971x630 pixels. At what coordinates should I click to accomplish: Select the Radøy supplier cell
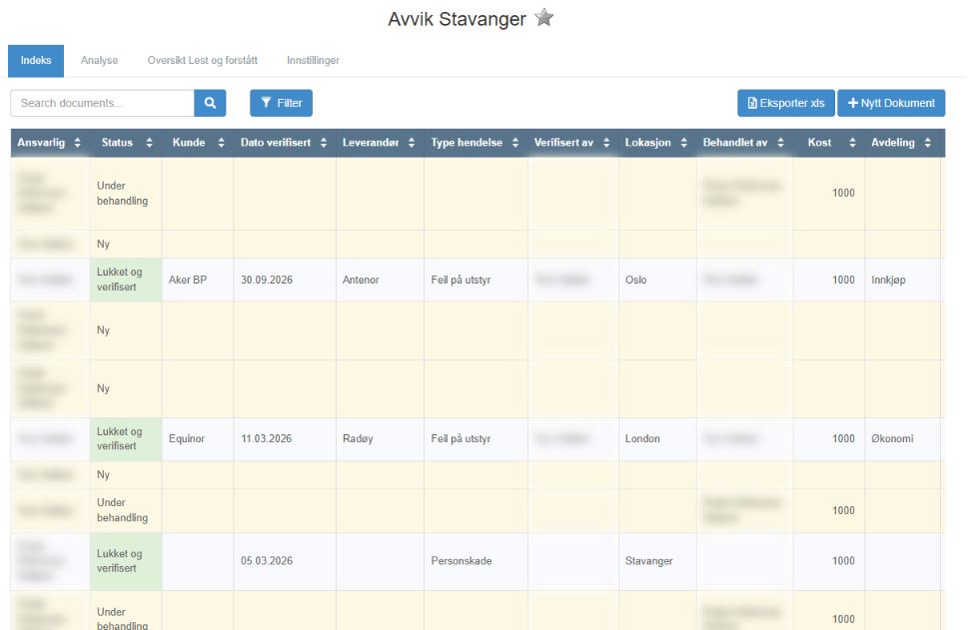coord(380,438)
